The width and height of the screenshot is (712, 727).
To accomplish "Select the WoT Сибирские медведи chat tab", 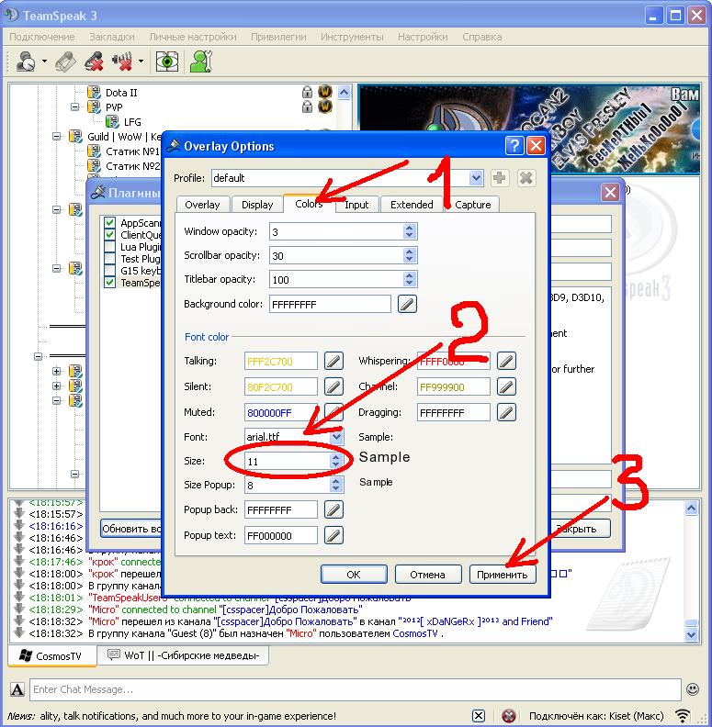I will coord(183,655).
